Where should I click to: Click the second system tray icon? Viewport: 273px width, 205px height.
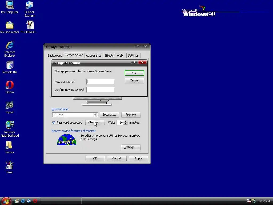[x=254, y=201]
